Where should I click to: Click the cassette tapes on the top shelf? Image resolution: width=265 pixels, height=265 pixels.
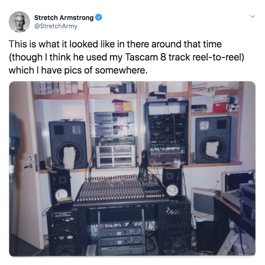(58, 88)
